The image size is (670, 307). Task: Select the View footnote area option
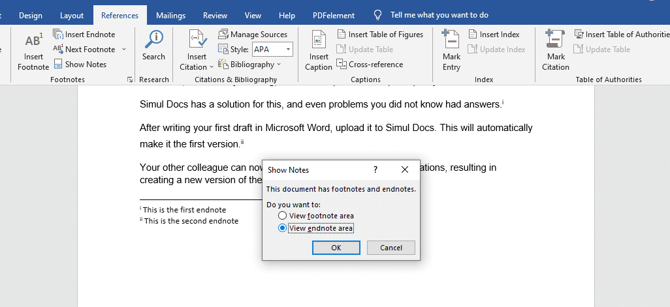(x=282, y=216)
